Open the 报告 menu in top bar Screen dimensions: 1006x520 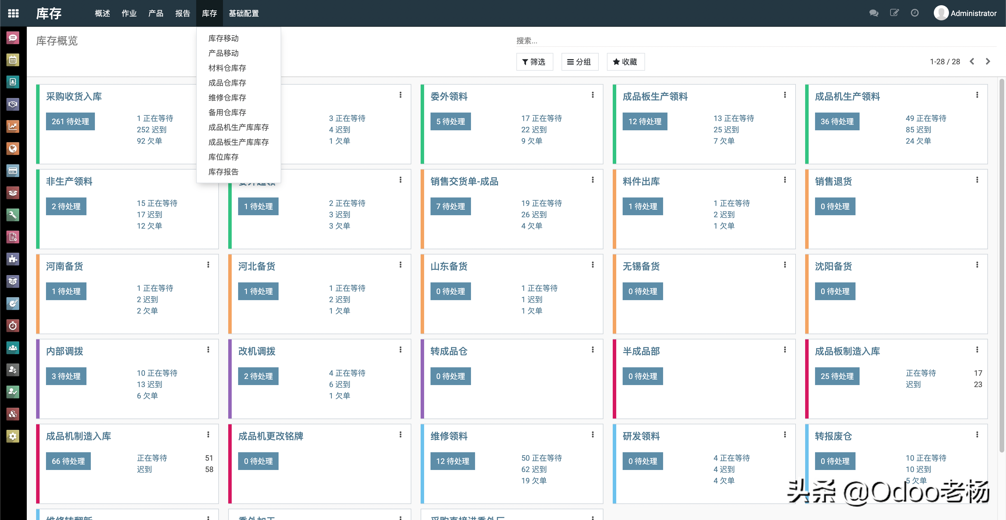click(x=183, y=13)
